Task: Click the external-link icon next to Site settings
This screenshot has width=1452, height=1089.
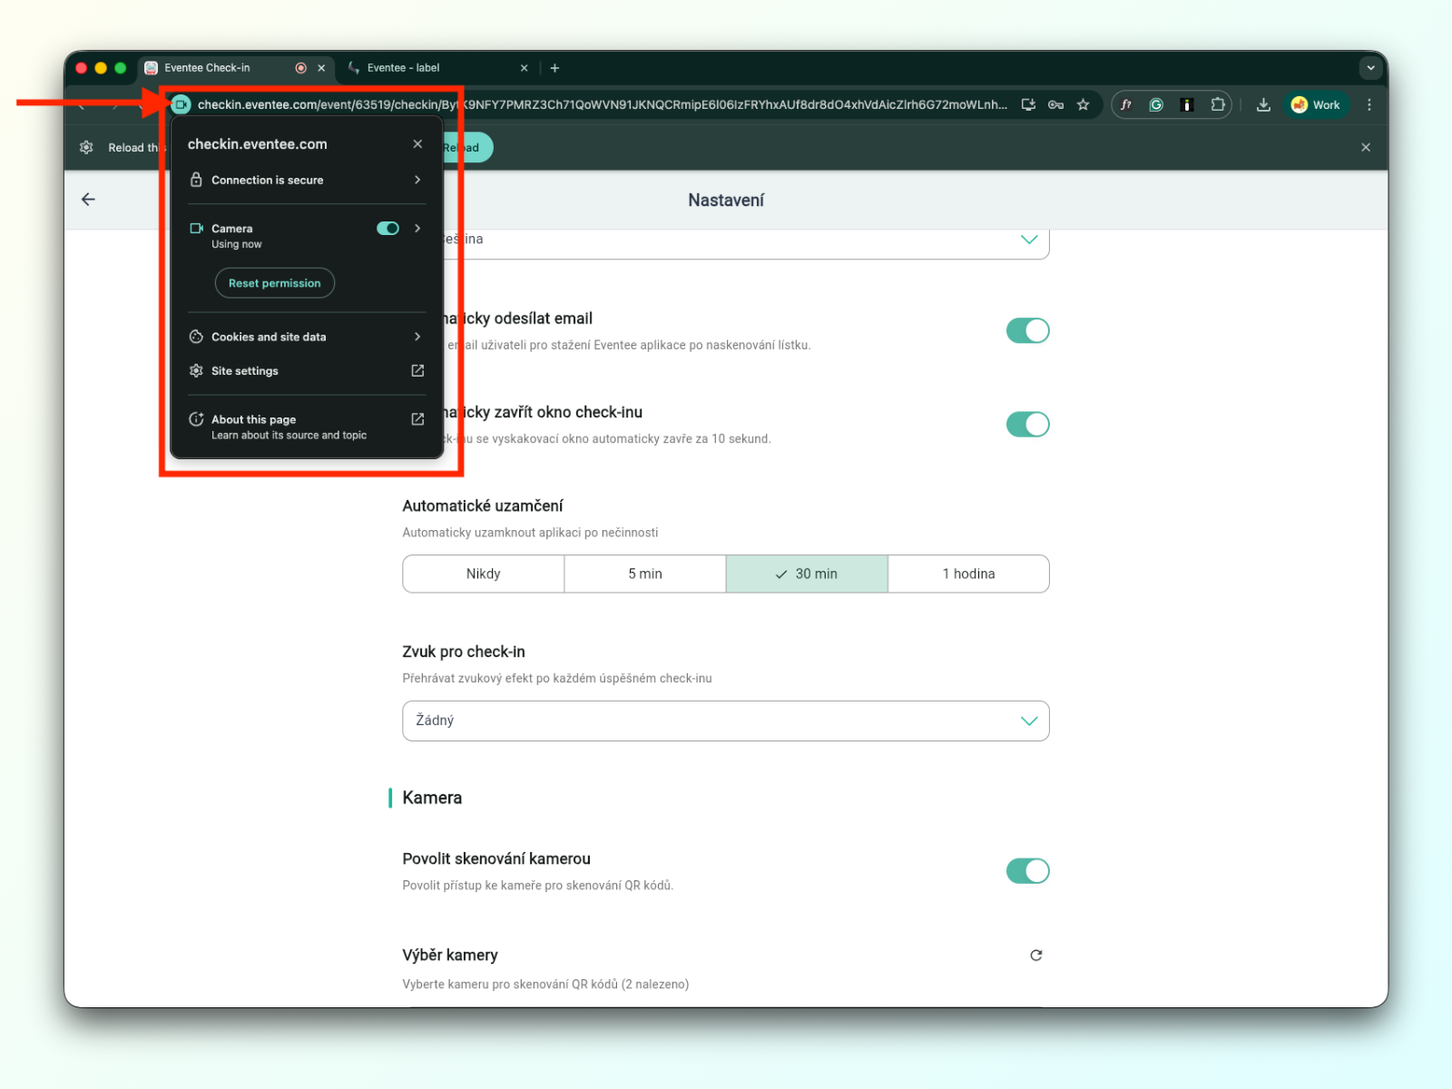Action: (417, 370)
